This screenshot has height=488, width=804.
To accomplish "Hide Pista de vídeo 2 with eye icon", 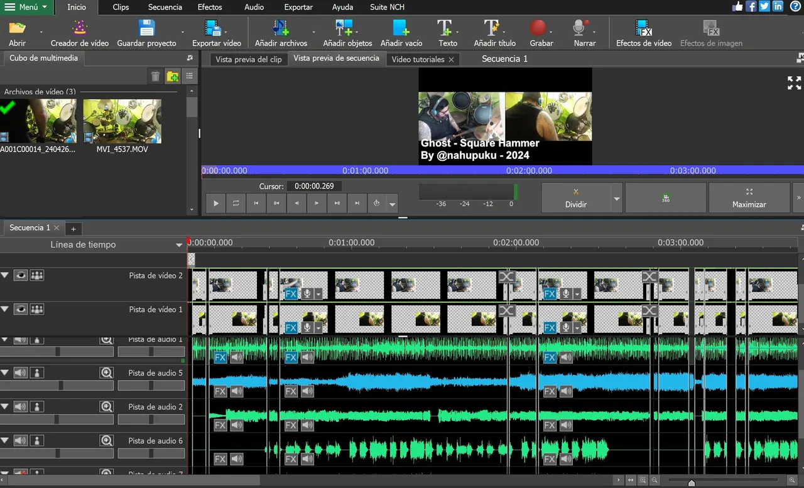I will [21, 275].
